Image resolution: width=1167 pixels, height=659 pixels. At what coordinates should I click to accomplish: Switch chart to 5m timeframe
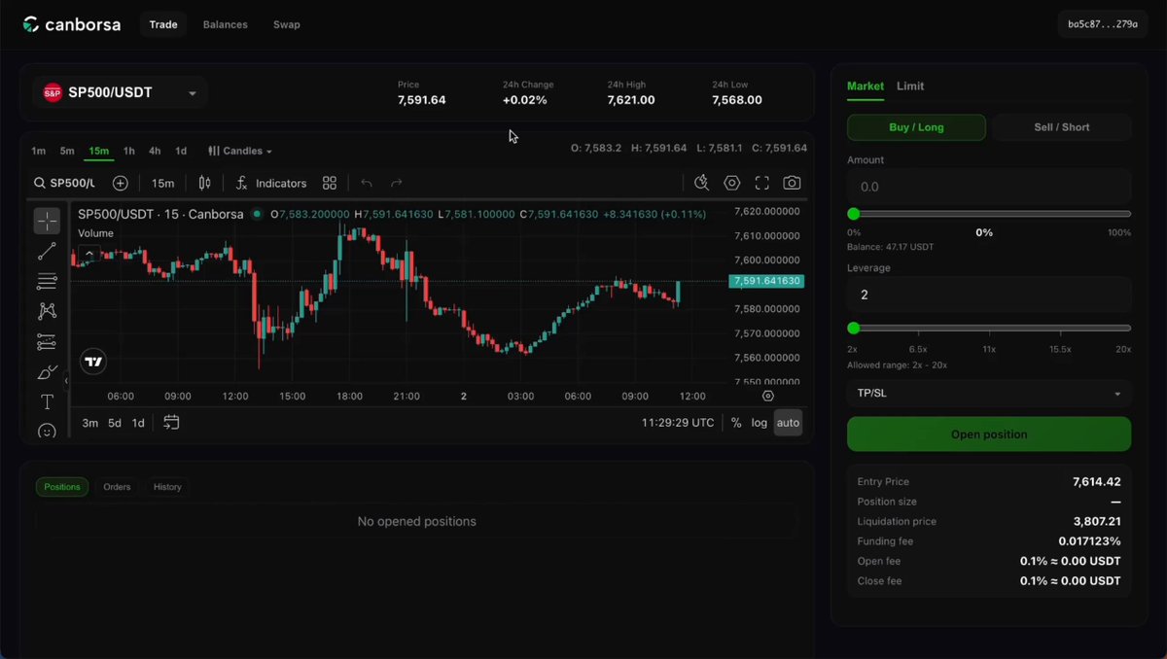point(67,151)
